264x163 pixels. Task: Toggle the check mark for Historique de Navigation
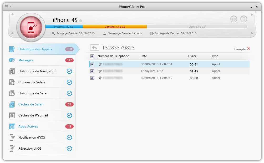pos(69,71)
